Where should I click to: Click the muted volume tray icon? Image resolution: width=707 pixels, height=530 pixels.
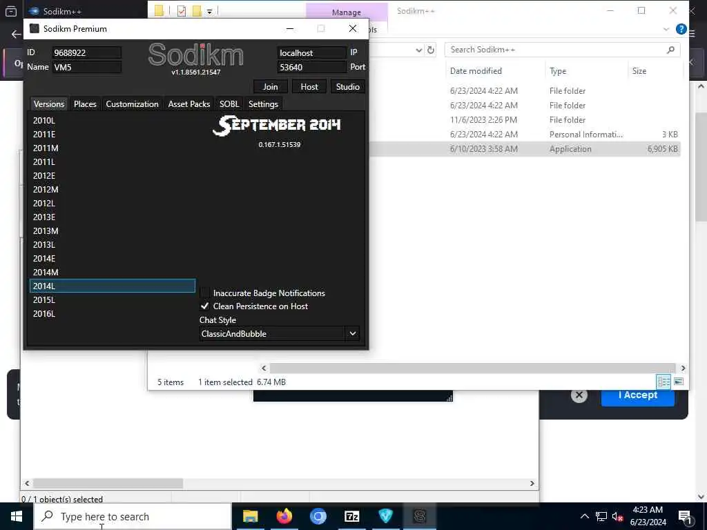coord(617,516)
